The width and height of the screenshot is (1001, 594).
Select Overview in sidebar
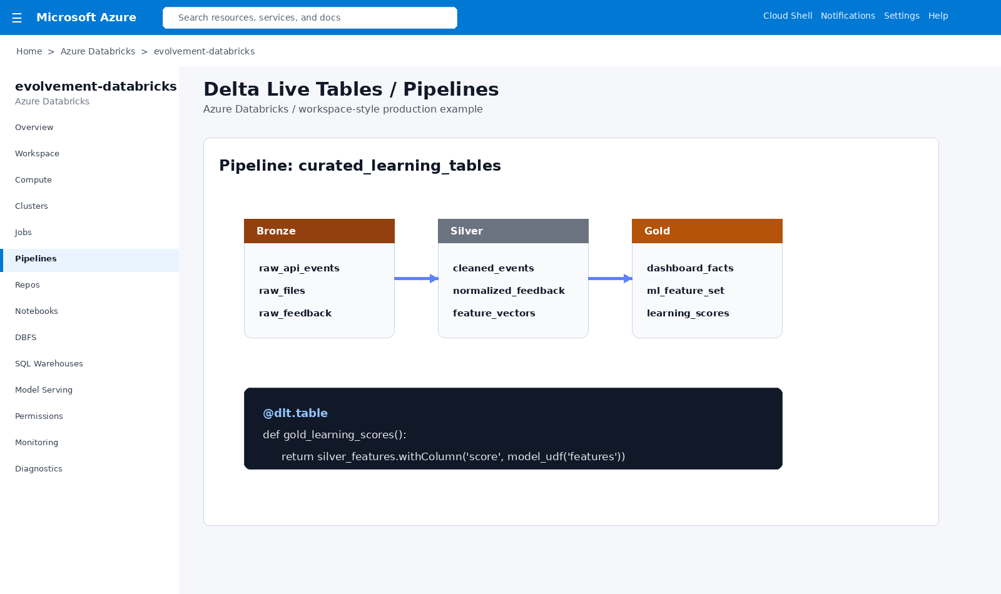click(89, 127)
